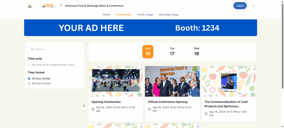Click the breadcrumb chevron arrow beside event logo
The image size is (284, 128).
point(61,6)
